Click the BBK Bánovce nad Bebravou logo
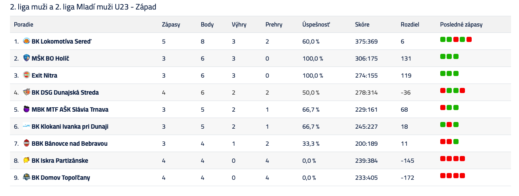519x196 pixels. click(x=27, y=143)
